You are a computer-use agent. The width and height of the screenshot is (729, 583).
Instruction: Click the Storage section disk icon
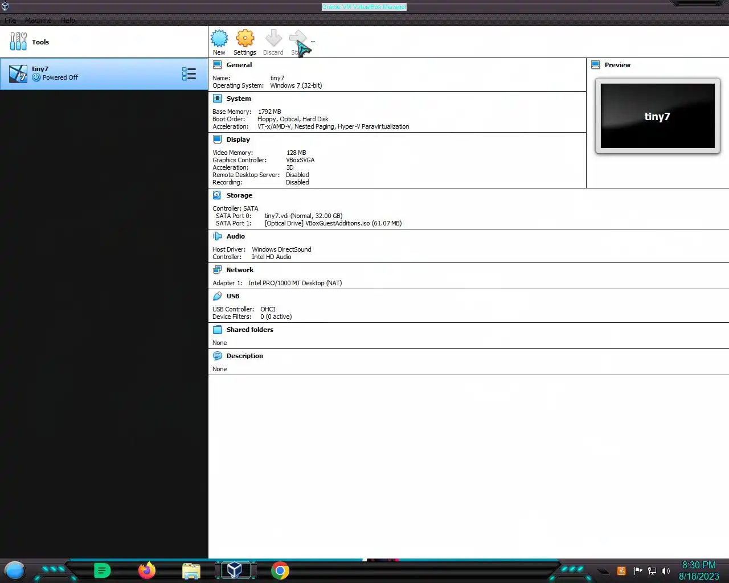click(x=218, y=195)
